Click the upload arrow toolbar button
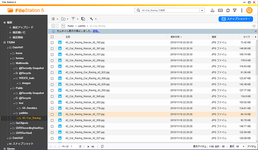The image size is (258, 150). click(x=74, y=18)
